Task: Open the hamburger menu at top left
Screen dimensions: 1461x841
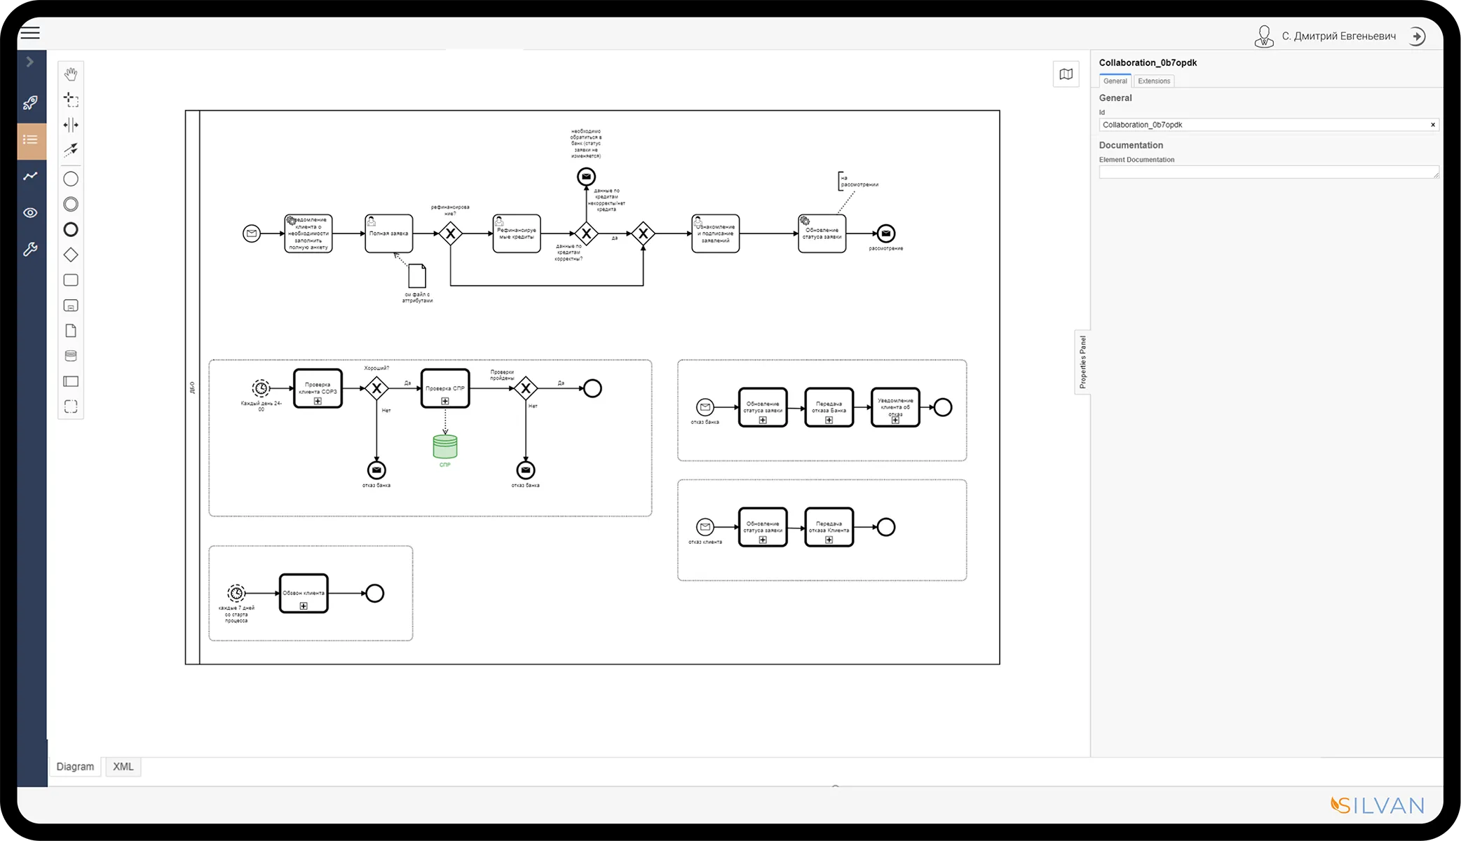Action: (x=30, y=33)
